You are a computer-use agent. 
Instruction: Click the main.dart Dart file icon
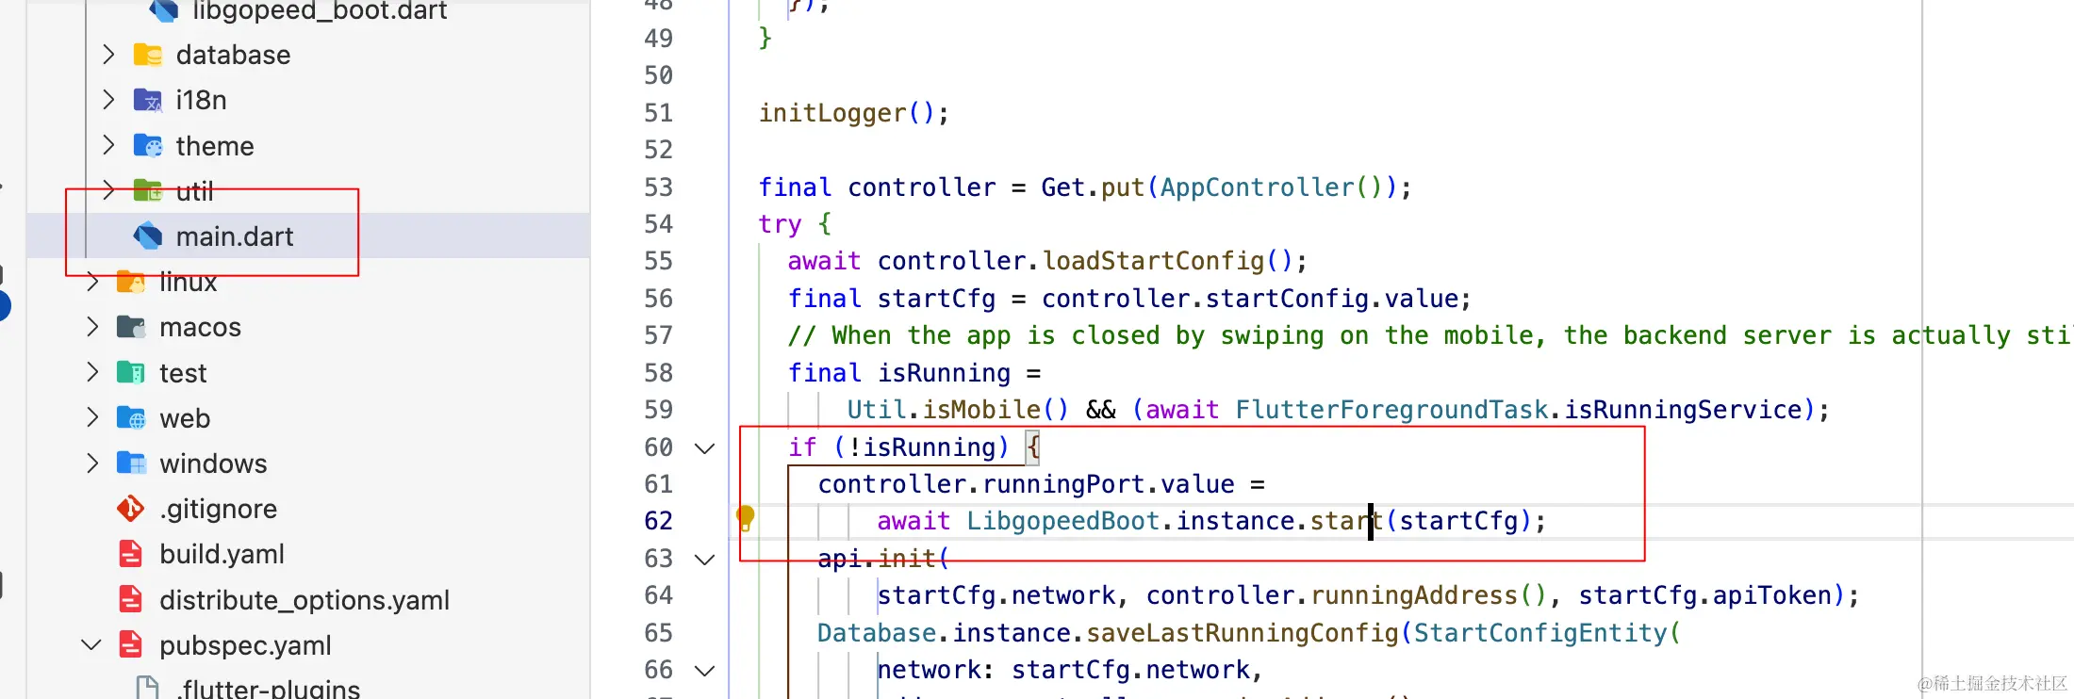[148, 236]
